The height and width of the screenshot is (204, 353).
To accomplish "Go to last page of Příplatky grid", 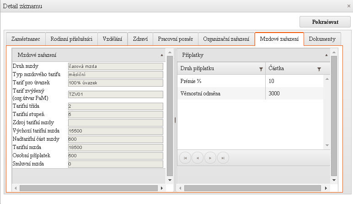I will (223, 158).
